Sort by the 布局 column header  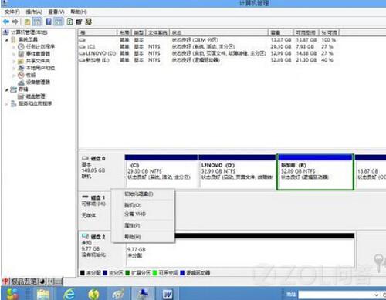pos(124,32)
